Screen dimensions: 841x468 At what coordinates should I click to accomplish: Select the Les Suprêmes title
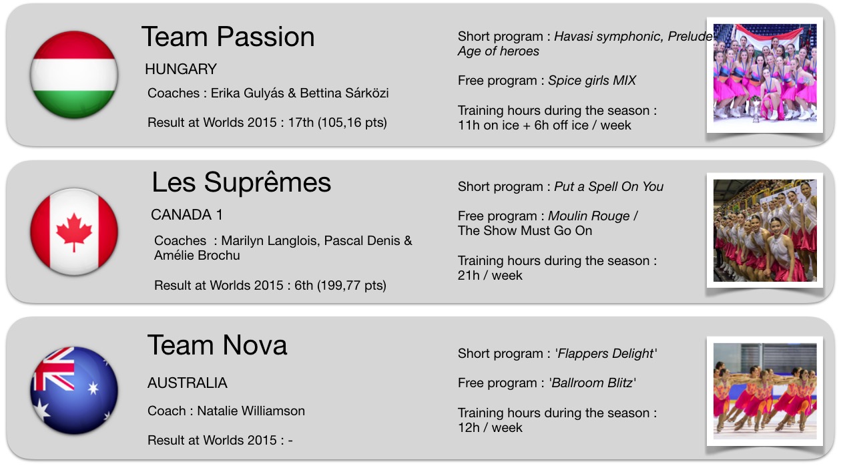point(241,182)
